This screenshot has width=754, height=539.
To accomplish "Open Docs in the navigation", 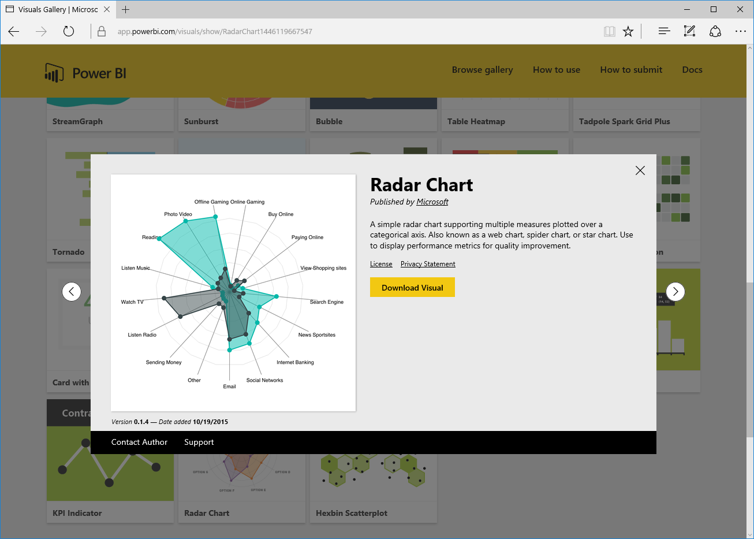I will pyautogui.click(x=692, y=70).
